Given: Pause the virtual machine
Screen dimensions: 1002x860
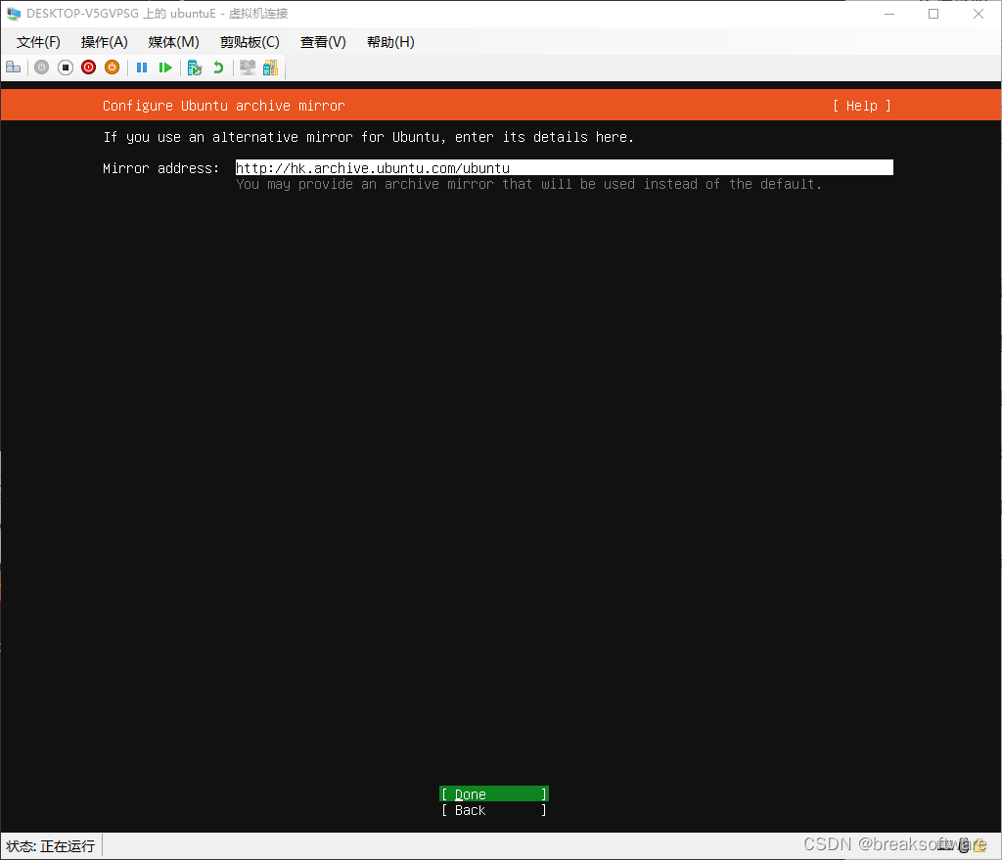Looking at the screenshot, I should point(142,68).
